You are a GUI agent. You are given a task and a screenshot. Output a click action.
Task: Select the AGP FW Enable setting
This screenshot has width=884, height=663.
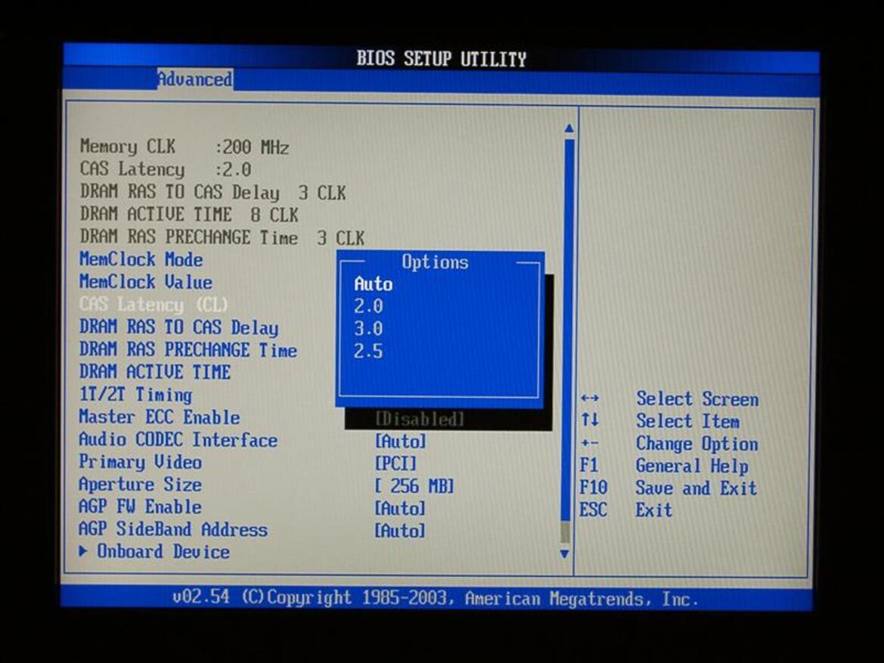click(140, 507)
